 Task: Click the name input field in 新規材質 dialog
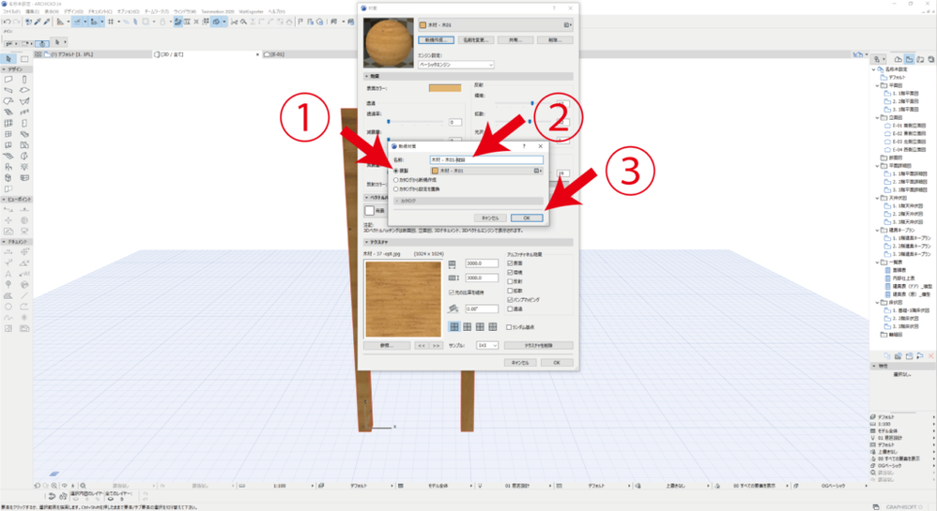click(x=486, y=160)
